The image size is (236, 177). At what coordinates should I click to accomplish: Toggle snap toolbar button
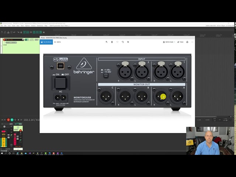[40, 32]
